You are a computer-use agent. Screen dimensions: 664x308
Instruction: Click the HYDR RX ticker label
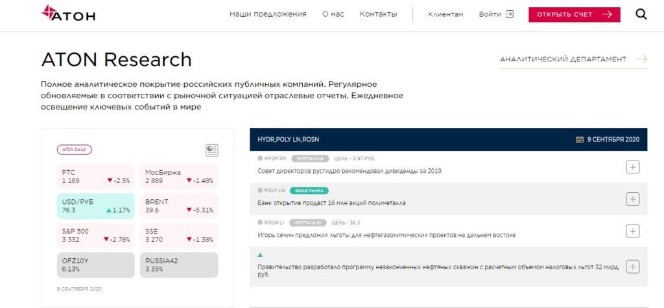tap(275, 159)
